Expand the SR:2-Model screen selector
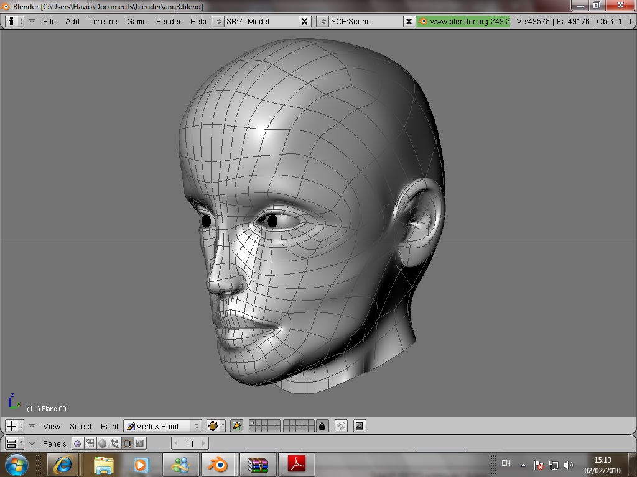Screen dimensions: 637x477 (218, 21)
